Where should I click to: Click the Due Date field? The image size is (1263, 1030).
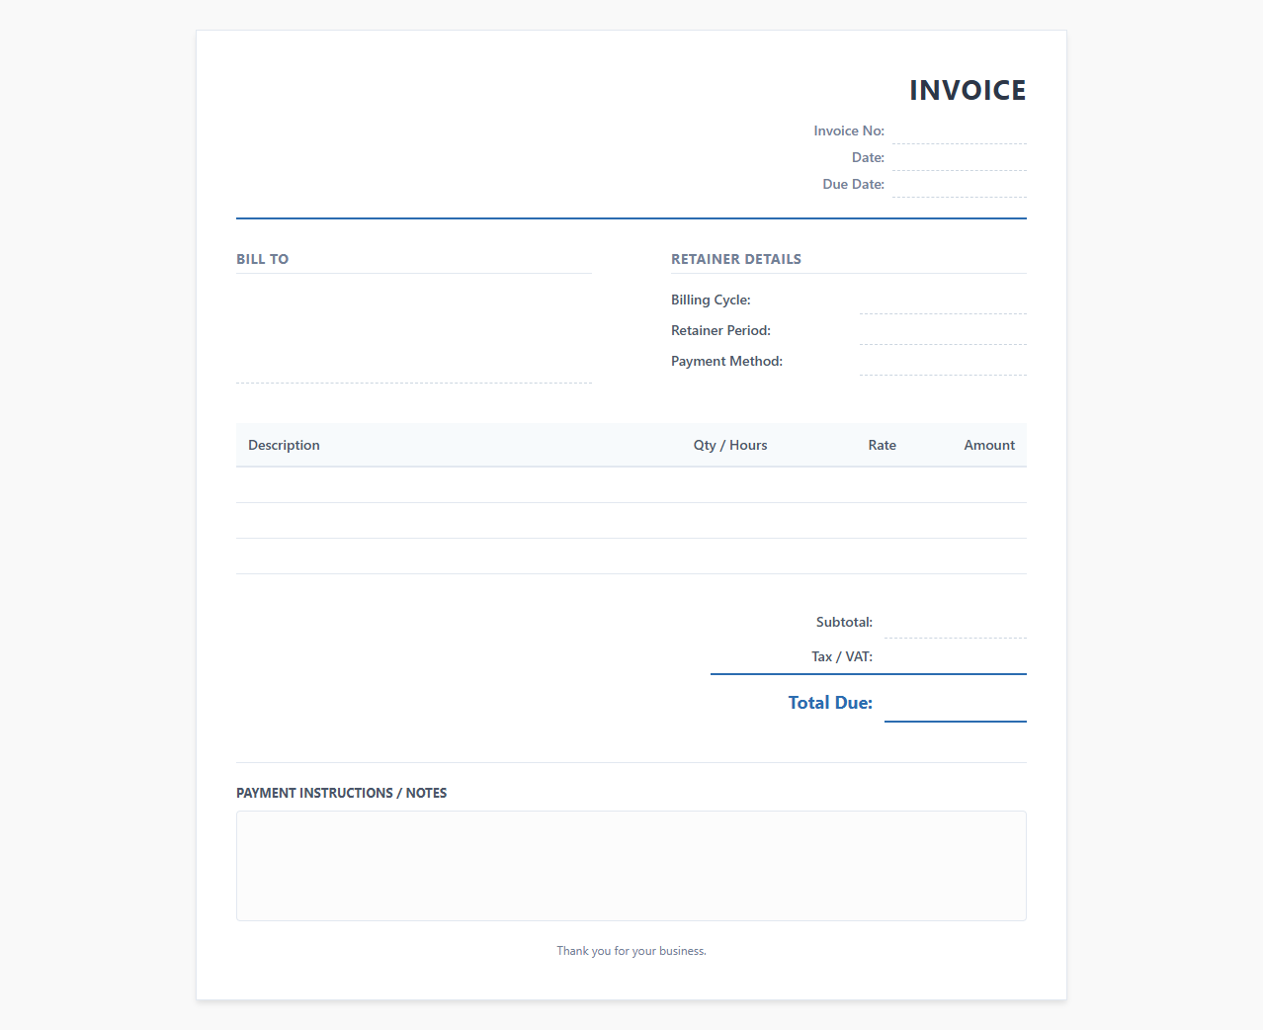click(x=959, y=185)
